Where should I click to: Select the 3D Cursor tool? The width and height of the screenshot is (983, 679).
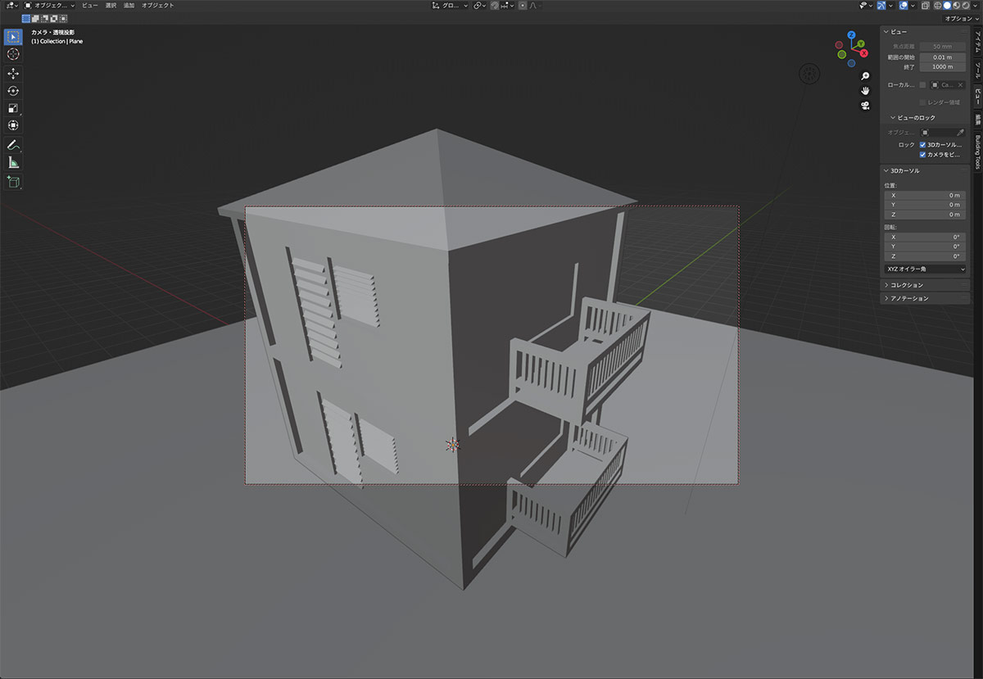coord(13,53)
